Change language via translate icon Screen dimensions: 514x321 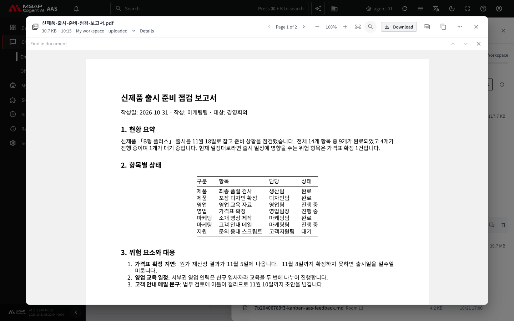436,9
